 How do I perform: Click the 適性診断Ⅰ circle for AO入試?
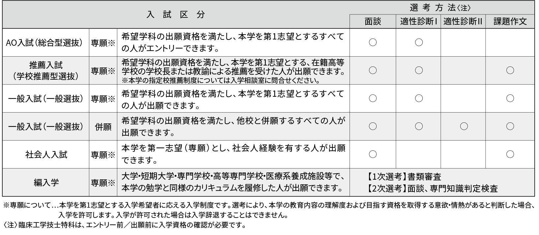419,42
